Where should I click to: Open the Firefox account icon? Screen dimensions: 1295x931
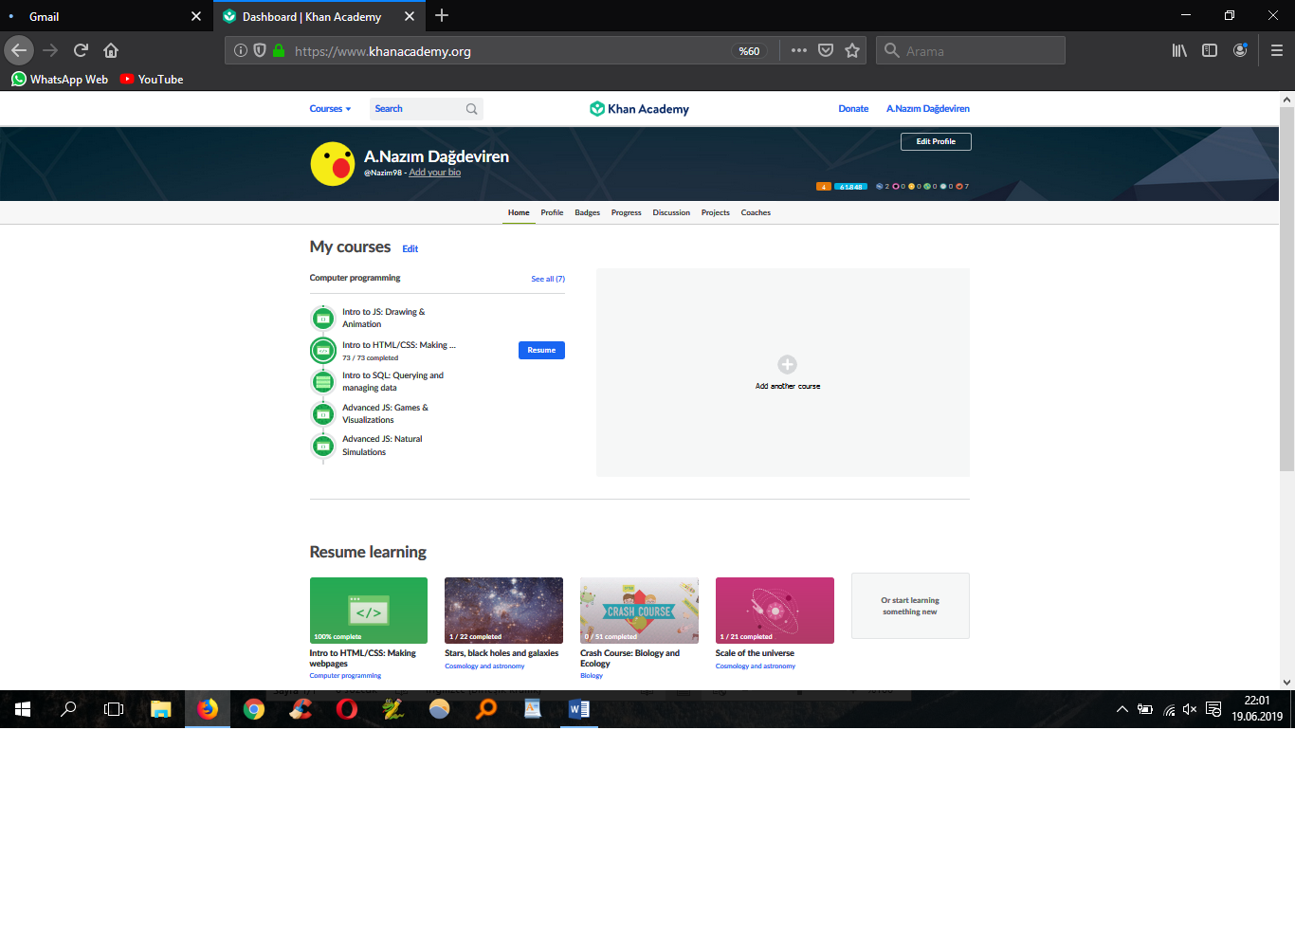(x=1240, y=50)
